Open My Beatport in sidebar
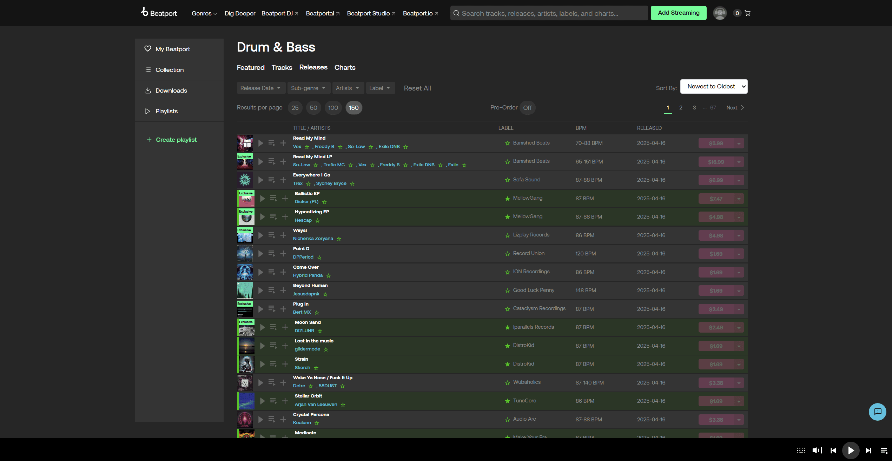This screenshot has width=892, height=461. (179, 49)
